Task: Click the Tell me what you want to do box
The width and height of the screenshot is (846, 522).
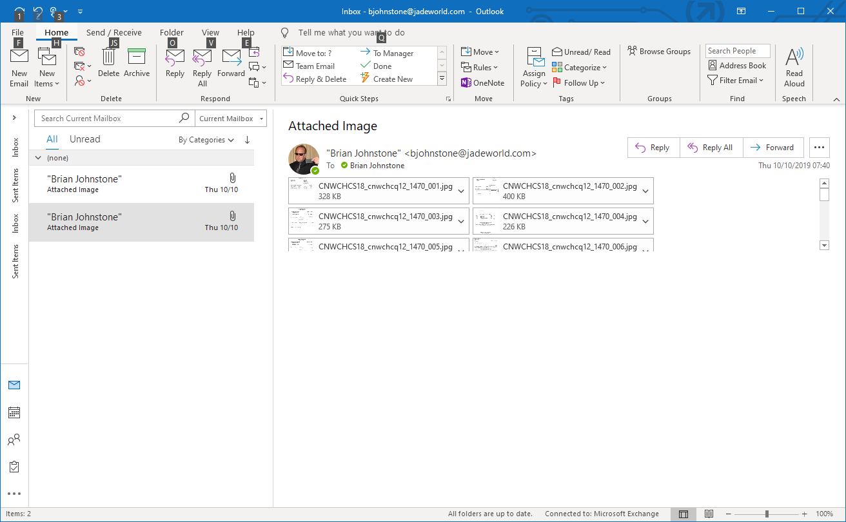Action: 351,33
